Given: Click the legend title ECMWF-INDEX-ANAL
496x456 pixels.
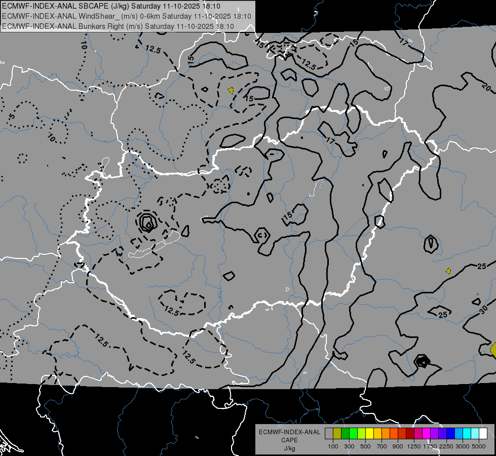Looking at the screenshot, I should coord(289,432).
